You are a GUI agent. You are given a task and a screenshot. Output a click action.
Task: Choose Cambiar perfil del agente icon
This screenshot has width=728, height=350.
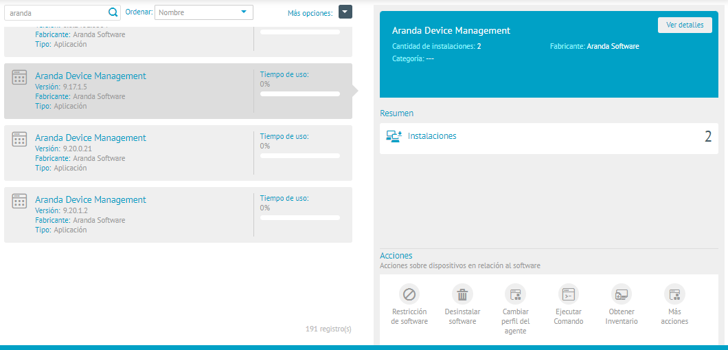(515, 294)
